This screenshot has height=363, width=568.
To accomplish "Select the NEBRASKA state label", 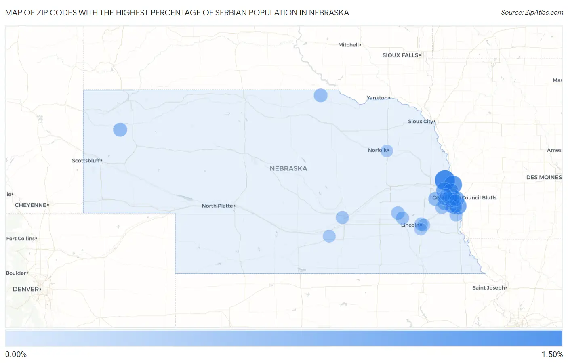I will coord(288,168).
